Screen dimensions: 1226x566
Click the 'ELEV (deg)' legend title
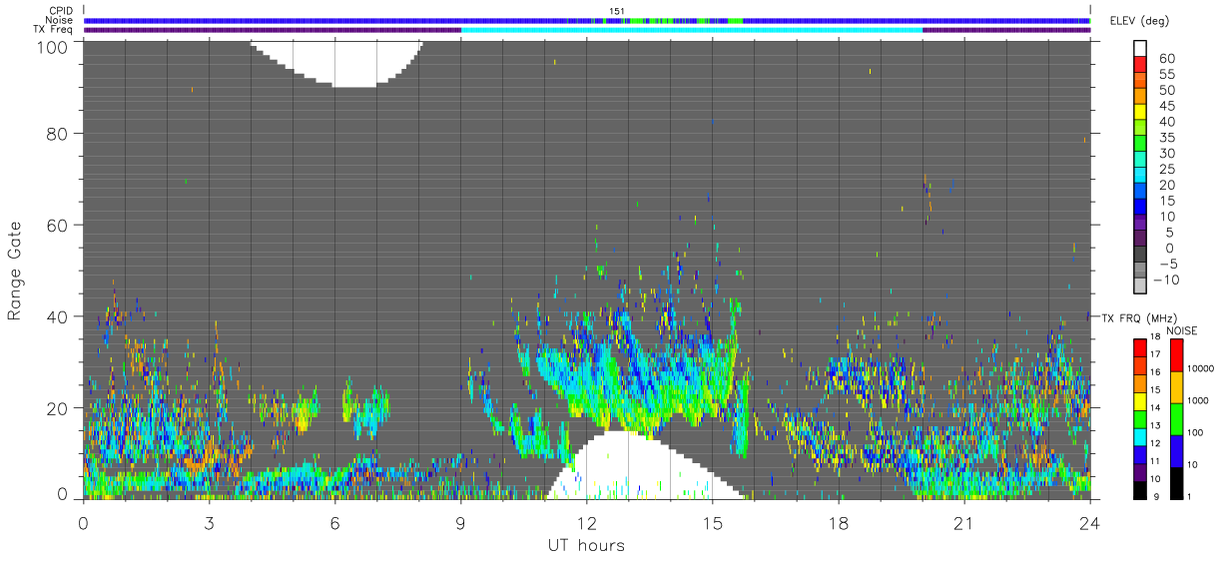click(1140, 21)
